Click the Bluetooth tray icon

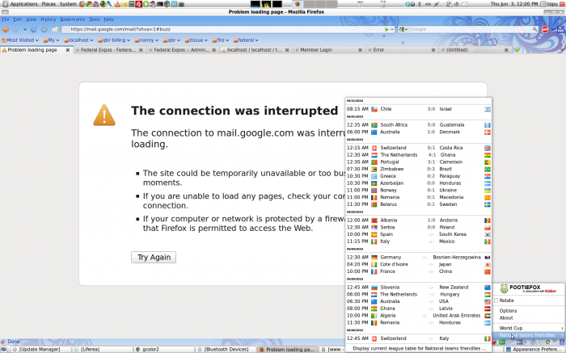pos(420,4)
